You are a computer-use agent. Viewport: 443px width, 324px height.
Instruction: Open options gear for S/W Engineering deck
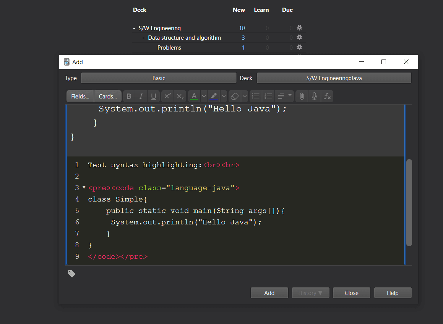coord(300,27)
